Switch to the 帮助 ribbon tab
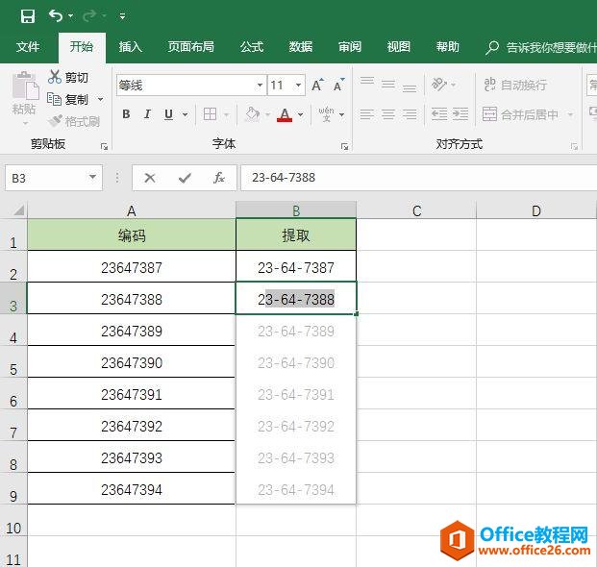Image resolution: width=597 pixels, height=567 pixels. tap(448, 47)
